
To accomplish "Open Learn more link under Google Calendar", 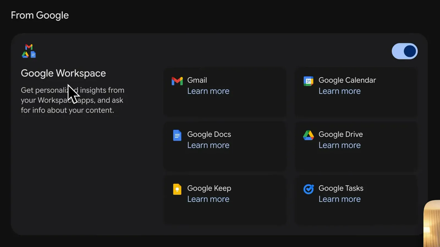I will tap(339, 91).
